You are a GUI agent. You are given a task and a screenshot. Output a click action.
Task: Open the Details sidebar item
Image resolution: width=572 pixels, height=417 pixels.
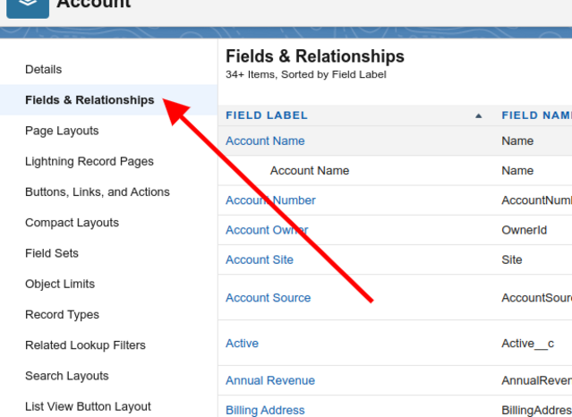point(43,69)
